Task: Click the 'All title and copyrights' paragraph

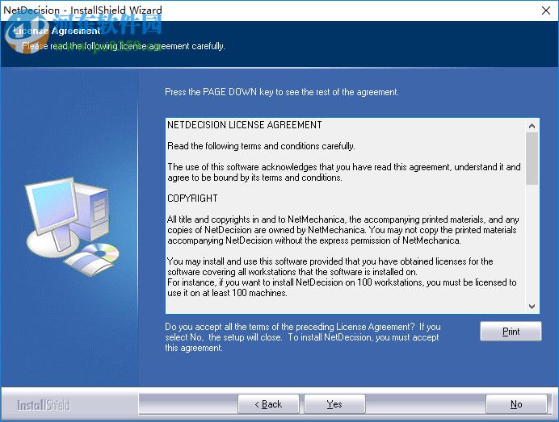Action: point(343,230)
